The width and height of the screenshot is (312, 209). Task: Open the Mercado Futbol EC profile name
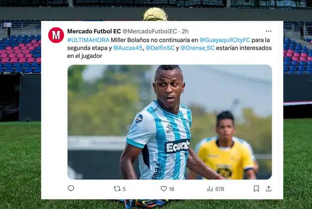click(94, 31)
